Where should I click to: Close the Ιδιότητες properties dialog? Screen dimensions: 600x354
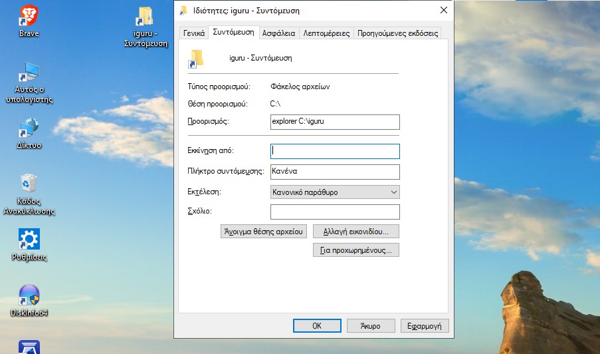[x=443, y=11]
